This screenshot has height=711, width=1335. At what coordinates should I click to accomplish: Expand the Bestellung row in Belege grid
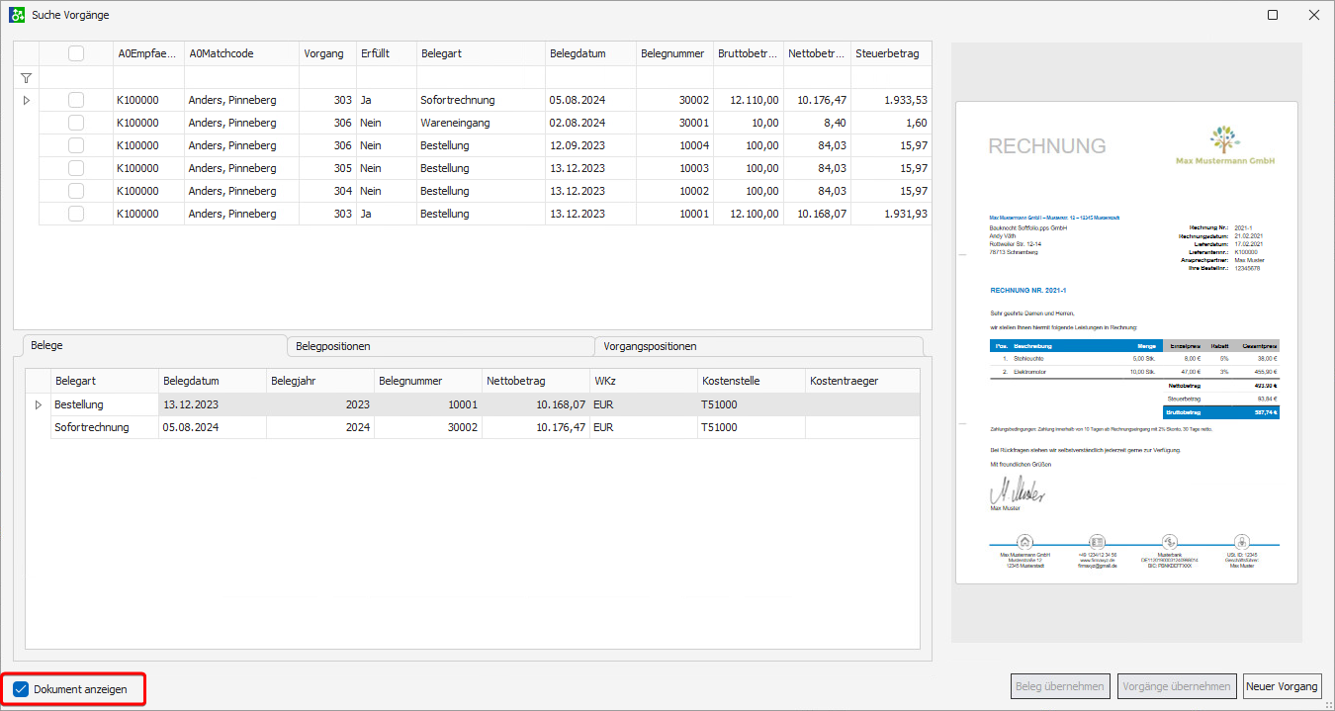tap(39, 404)
